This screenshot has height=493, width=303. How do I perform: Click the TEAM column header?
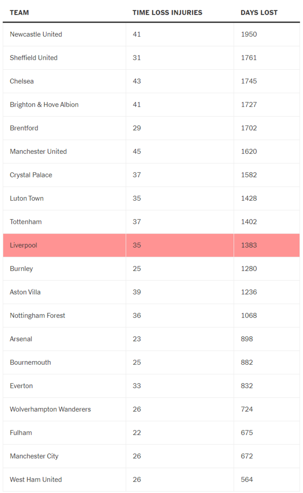(19, 12)
